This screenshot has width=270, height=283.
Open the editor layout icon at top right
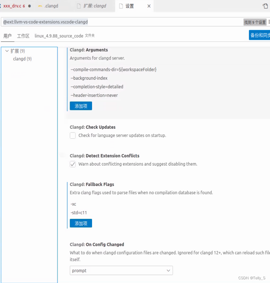pos(264,6)
